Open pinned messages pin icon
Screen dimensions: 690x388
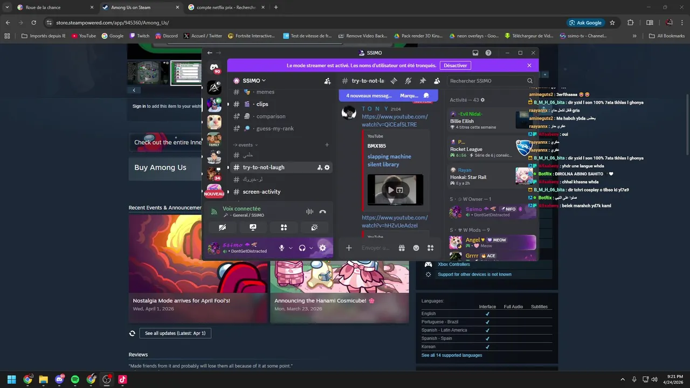(423, 81)
